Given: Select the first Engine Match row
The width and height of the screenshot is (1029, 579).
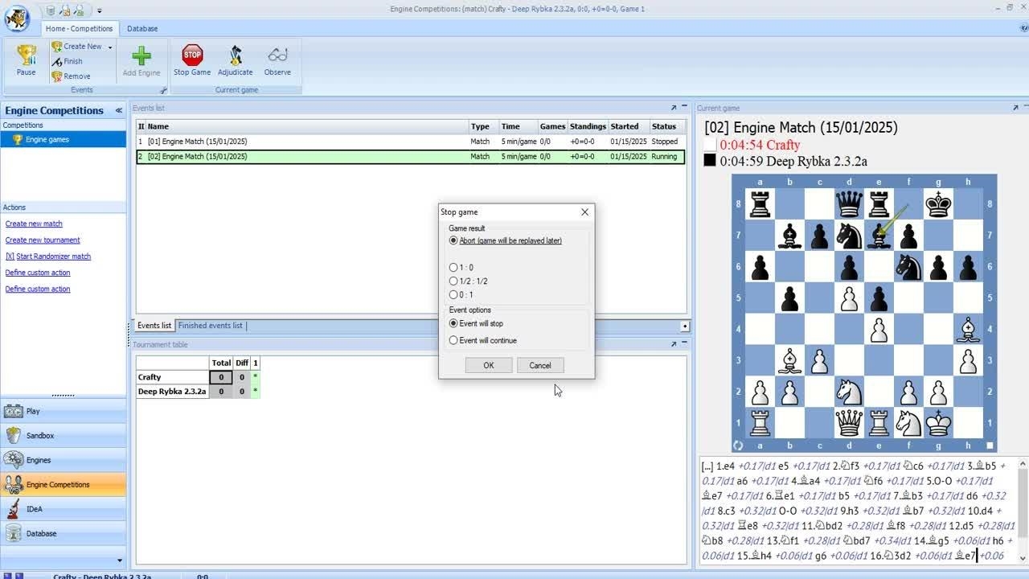Looking at the screenshot, I should point(197,142).
